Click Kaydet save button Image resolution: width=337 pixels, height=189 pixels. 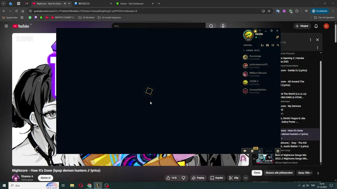point(217,178)
